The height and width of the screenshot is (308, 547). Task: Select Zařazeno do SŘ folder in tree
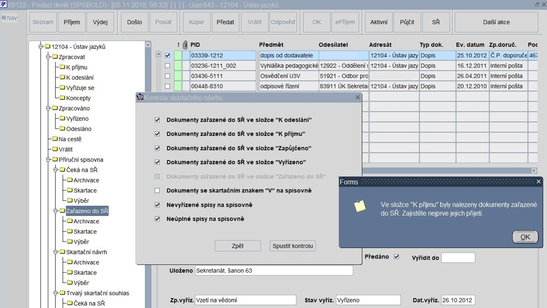(x=87, y=211)
